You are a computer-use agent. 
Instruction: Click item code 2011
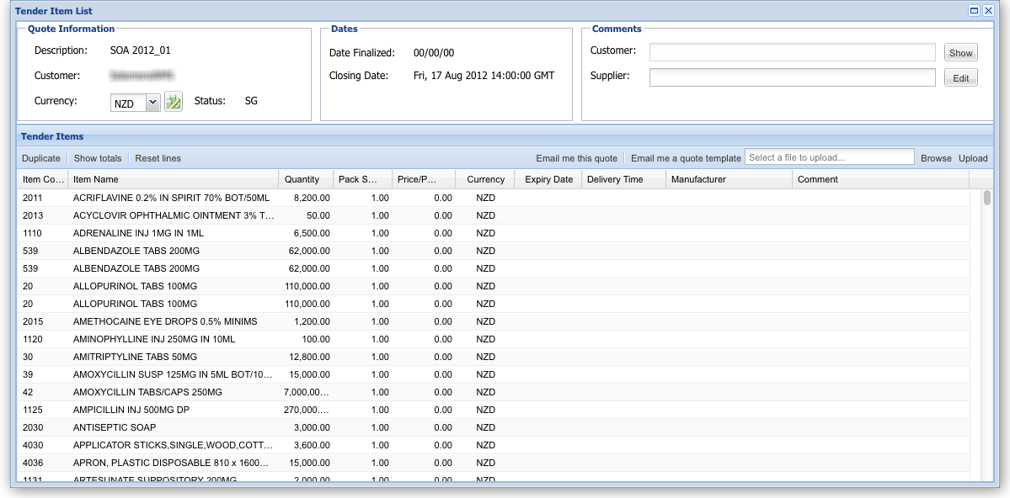(32, 199)
